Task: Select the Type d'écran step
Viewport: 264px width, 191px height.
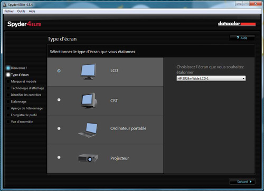Action: click(20, 75)
